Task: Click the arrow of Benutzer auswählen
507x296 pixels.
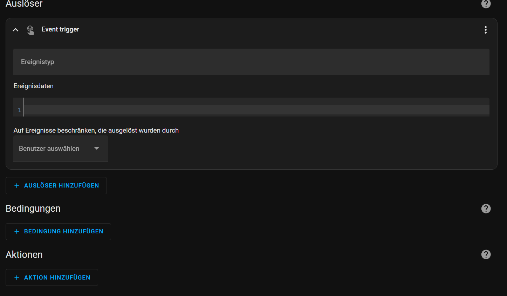Action: (x=97, y=149)
